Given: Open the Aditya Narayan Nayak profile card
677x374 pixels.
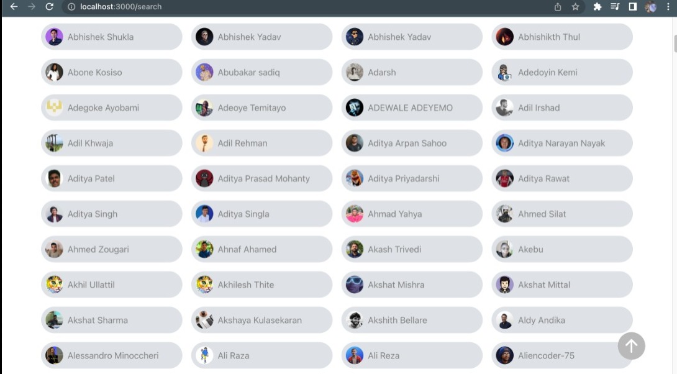Looking at the screenshot, I should pyautogui.click(x=562, y=143).
